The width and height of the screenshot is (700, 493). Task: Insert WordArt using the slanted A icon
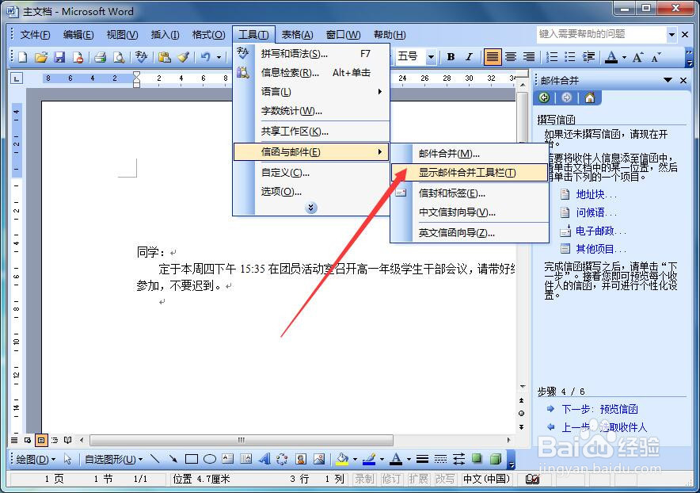click(264, 459)
